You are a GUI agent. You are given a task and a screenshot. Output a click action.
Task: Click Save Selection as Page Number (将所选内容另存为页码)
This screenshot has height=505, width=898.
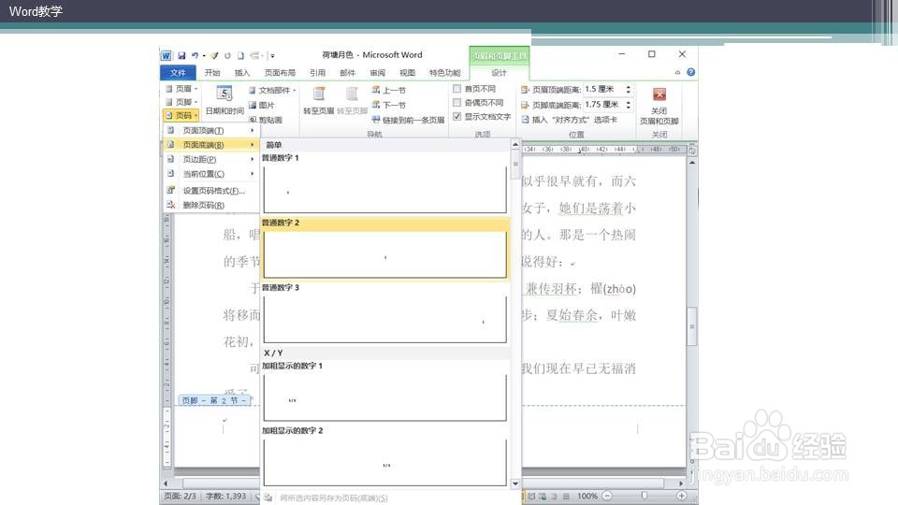(x=333, y=498)
